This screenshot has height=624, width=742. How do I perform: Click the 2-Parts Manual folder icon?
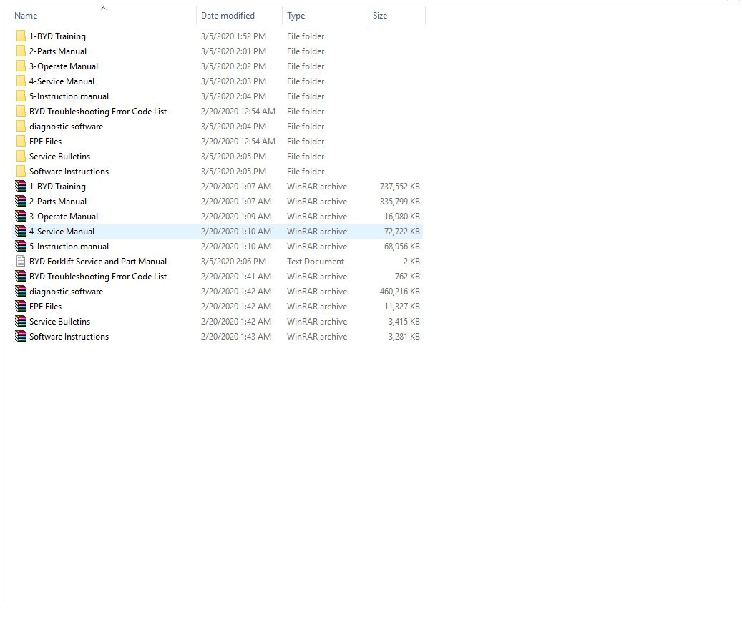(x=21, y=51)
